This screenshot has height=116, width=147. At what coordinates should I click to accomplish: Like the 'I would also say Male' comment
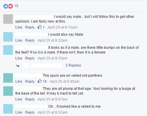coord(19,40)
